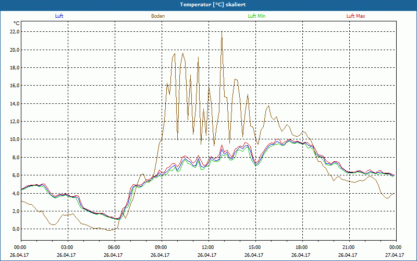The height and width of the screenshot is (261, 417).
Task: Click the 06:00 time axis label
Action: point(114,247)
